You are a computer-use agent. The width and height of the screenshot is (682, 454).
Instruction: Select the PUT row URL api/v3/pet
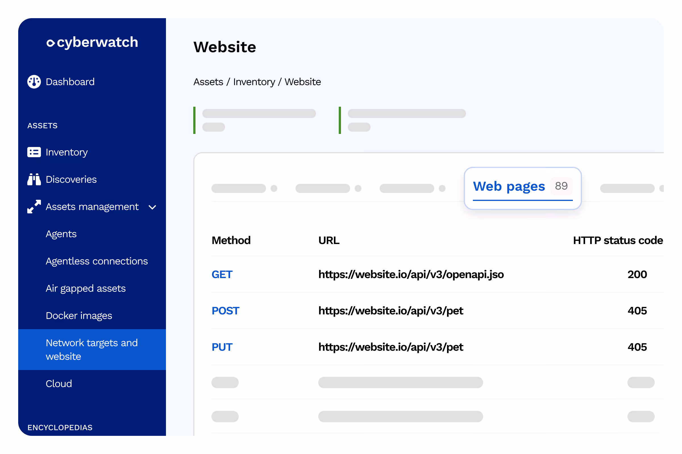coord(390,347)
